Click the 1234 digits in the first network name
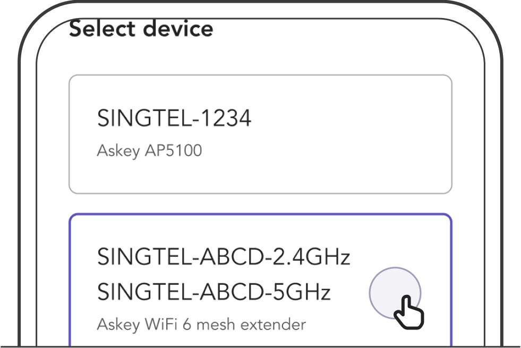This screenshot has width=521, height=348. [x=226, y=118]
